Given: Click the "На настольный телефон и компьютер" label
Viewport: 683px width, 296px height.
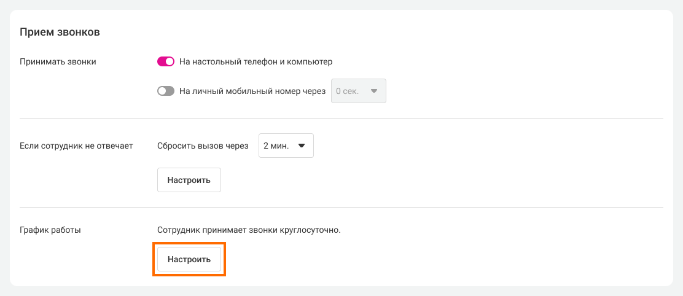Looking at the screenshot, I should point(256,61).
